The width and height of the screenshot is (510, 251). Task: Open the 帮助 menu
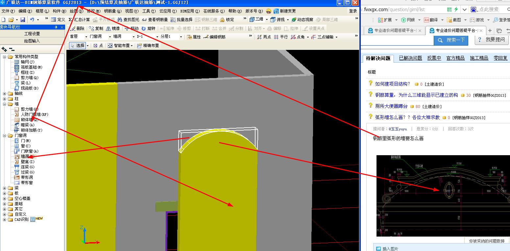tap(235, 11)
